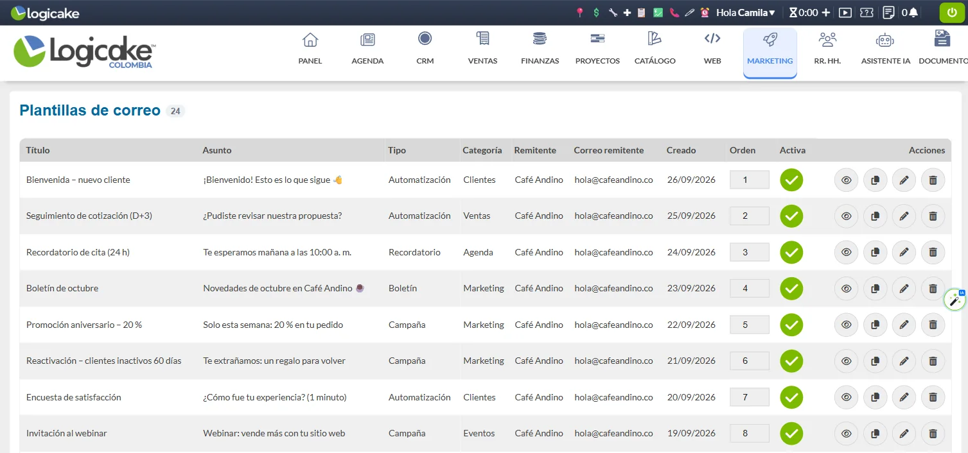The height and width of the screenshot is (453, 968).
Task: Delete the Bienvenida – nuevo cliente template
Action: point(933,180)
